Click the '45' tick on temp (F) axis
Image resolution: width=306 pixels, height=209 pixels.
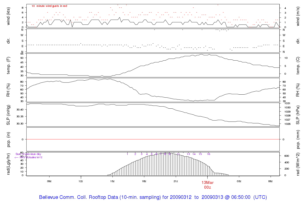click(x=22, y=62)
